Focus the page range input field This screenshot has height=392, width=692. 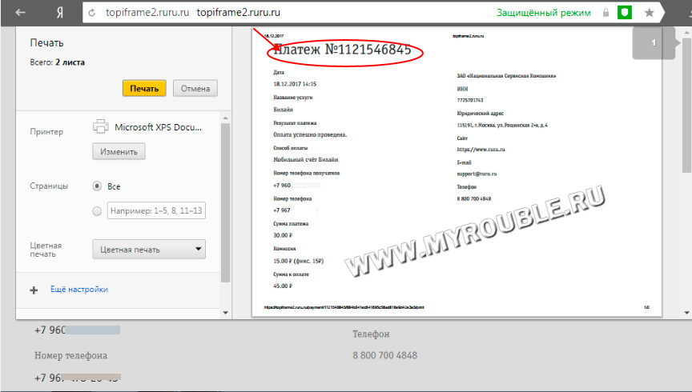pos(156,210)
